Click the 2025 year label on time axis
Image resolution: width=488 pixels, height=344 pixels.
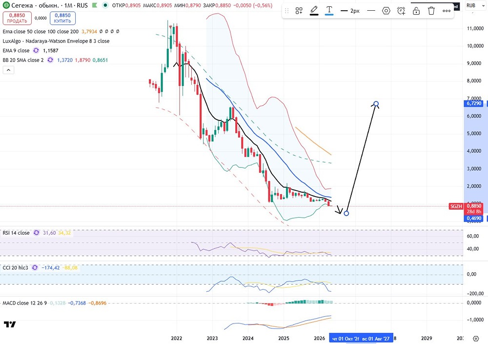[284, 339]
